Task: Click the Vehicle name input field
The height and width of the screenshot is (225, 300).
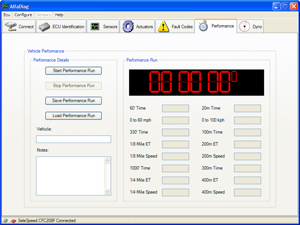Action: click(x=73, y=139)
